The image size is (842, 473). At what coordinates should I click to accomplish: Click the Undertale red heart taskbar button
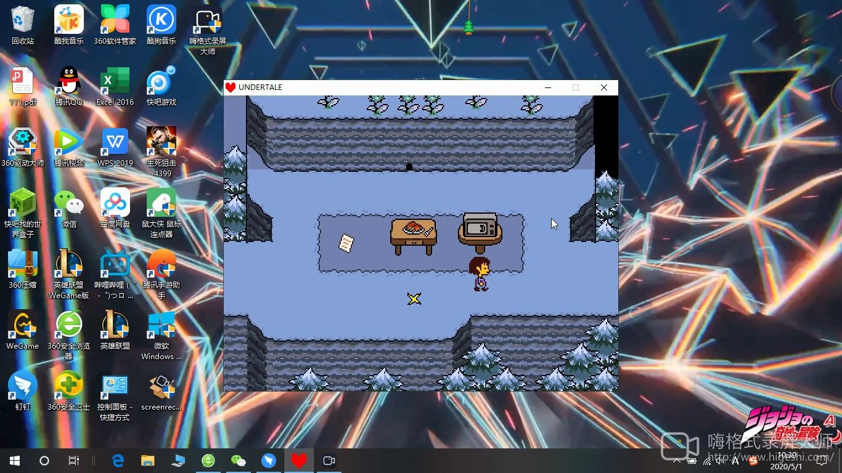pos(298,461)
